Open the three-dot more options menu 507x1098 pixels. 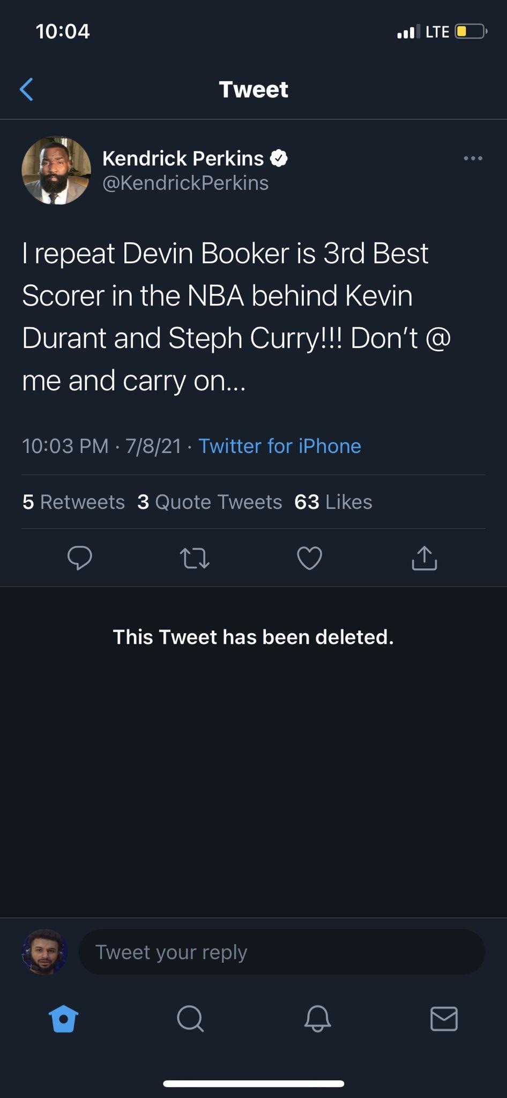[x=473, y=158]
